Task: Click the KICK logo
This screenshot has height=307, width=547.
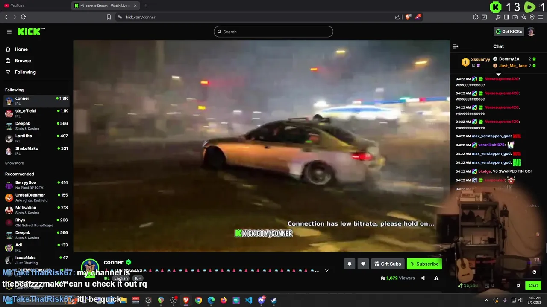Action: tap(31, 32)
